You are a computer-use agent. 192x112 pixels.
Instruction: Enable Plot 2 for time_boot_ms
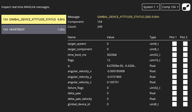185,55
